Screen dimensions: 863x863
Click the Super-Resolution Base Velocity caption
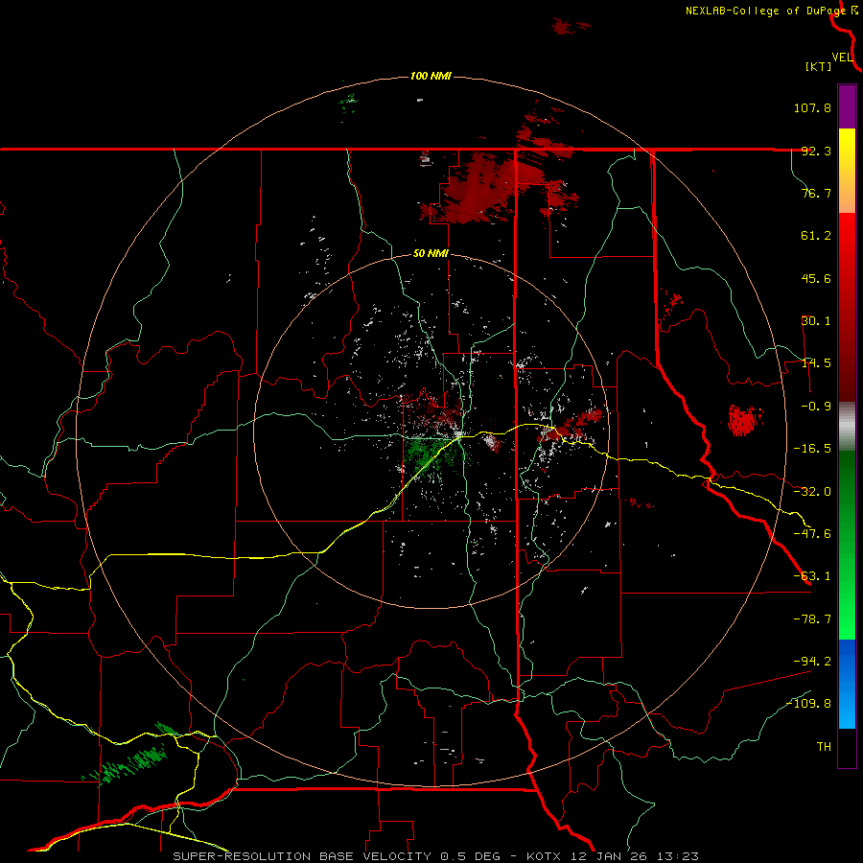click(435, 856)
